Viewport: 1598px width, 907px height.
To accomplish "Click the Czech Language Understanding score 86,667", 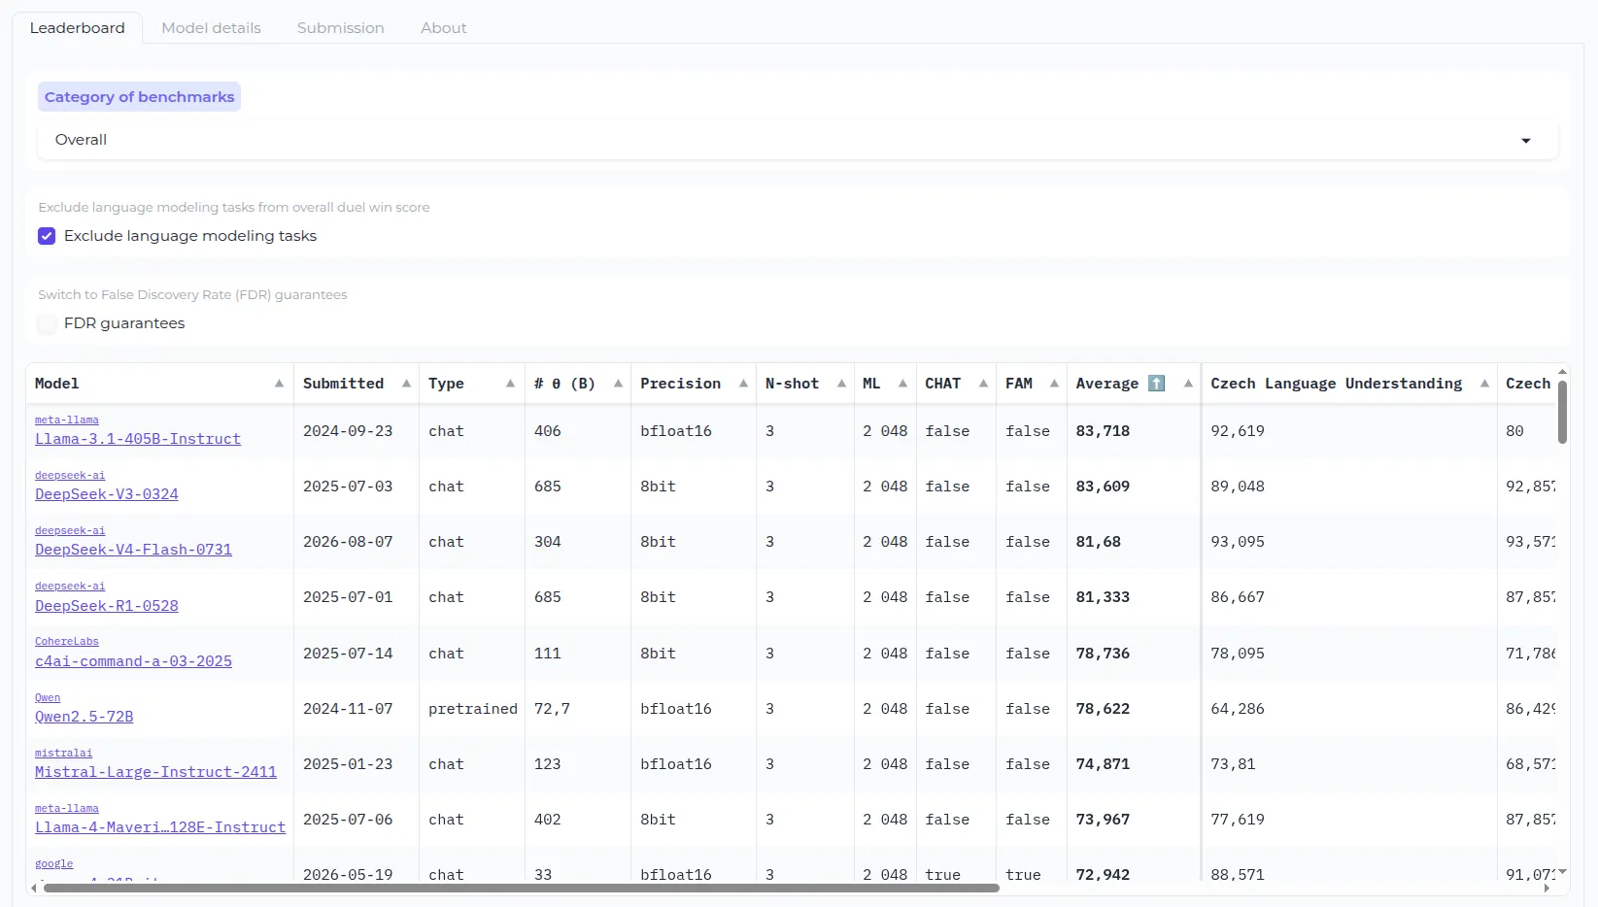I will 1238,597.
